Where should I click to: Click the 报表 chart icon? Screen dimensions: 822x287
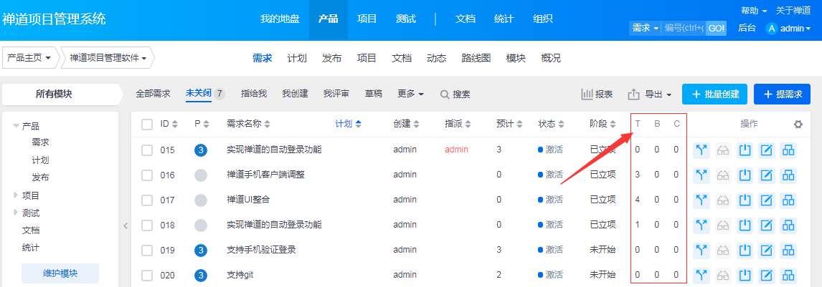pyautogui.click(x=587, y=94)
